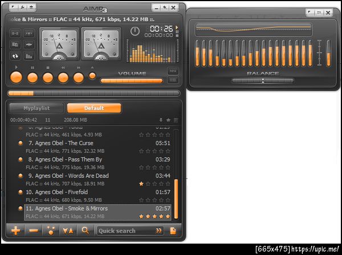Image resolution: width=342 pixels, height=255 pixels.
Task: Select track 7. Agnes Obel - The Curse
Action: pos(97,147)
